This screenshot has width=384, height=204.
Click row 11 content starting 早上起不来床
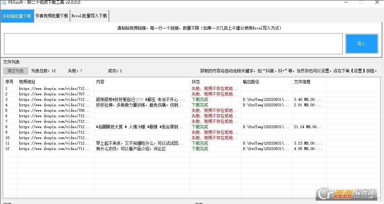[x=141, y=144]
